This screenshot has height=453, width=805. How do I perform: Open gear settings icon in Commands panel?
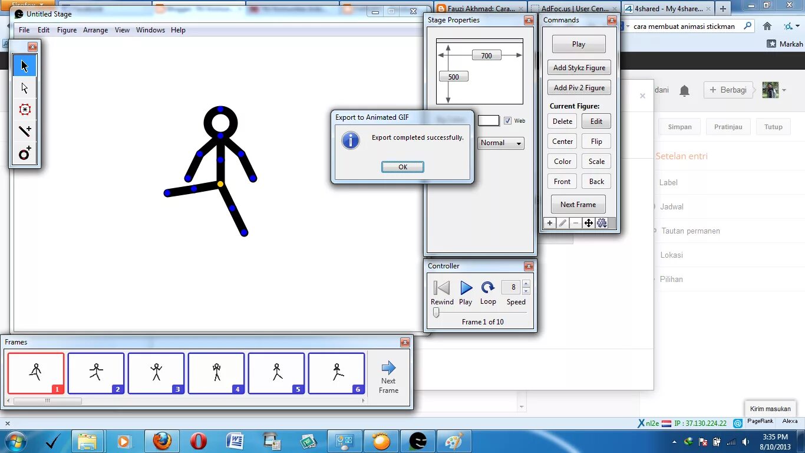pyautogui.click(x=602, y=223)
